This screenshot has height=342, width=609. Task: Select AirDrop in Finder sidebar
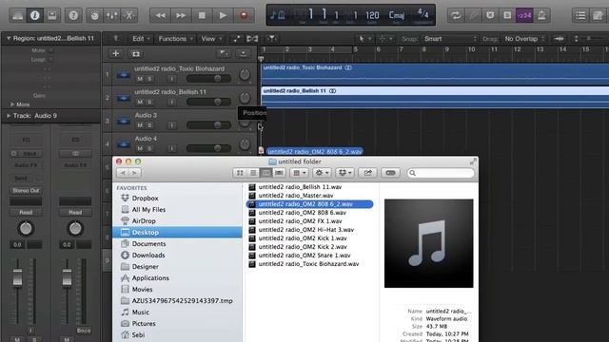click(144, 221)
